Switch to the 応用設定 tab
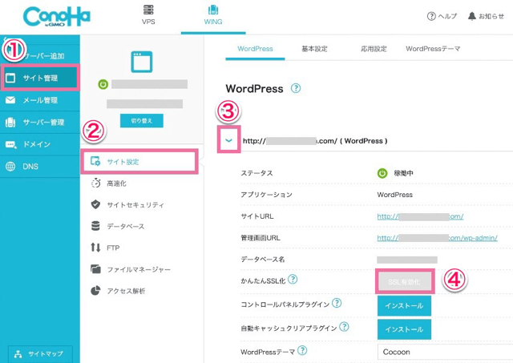513x363 pixels. click(x=374, y=49)
